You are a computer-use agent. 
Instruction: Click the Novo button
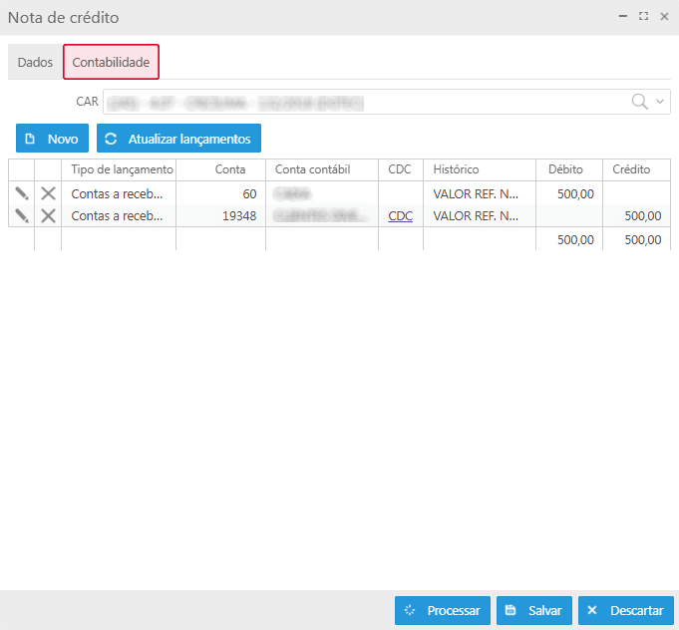tap(52, 139)
